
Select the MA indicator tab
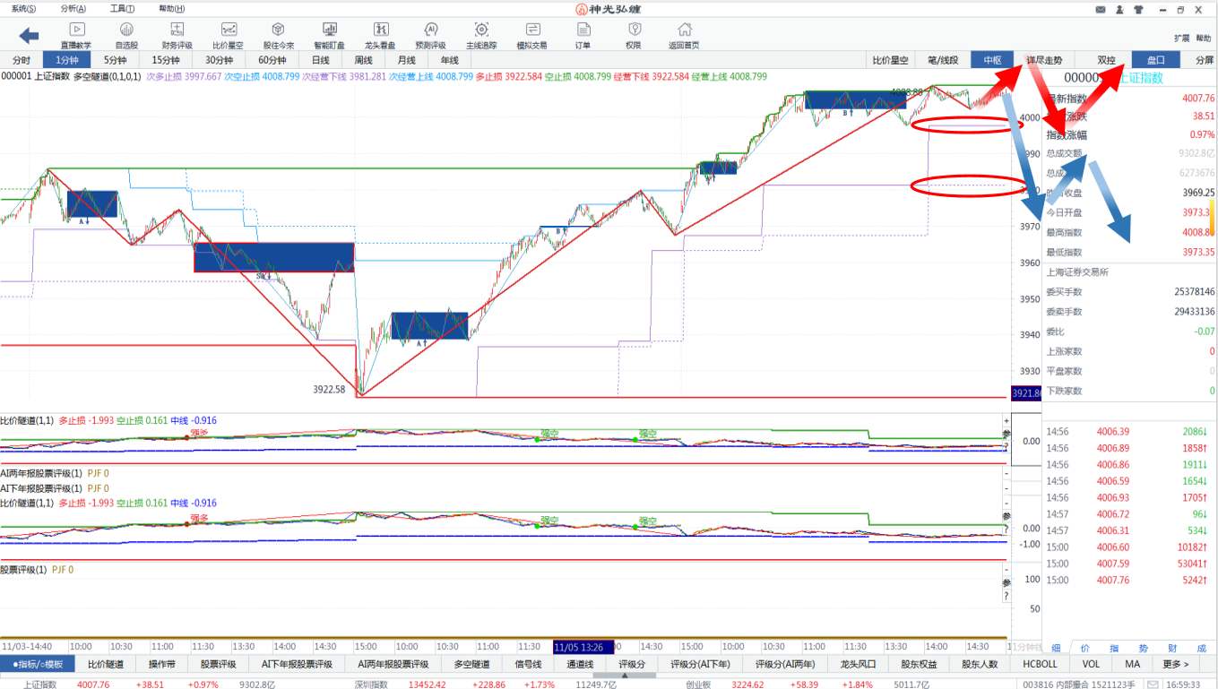pos(1132,664)
